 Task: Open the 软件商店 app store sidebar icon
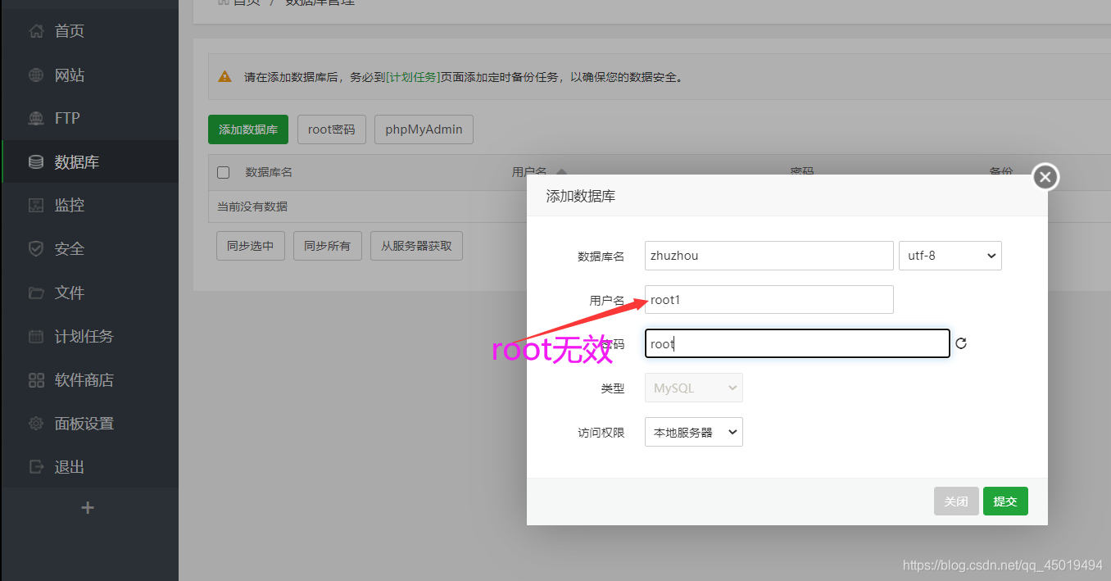(x=36, y=379)
